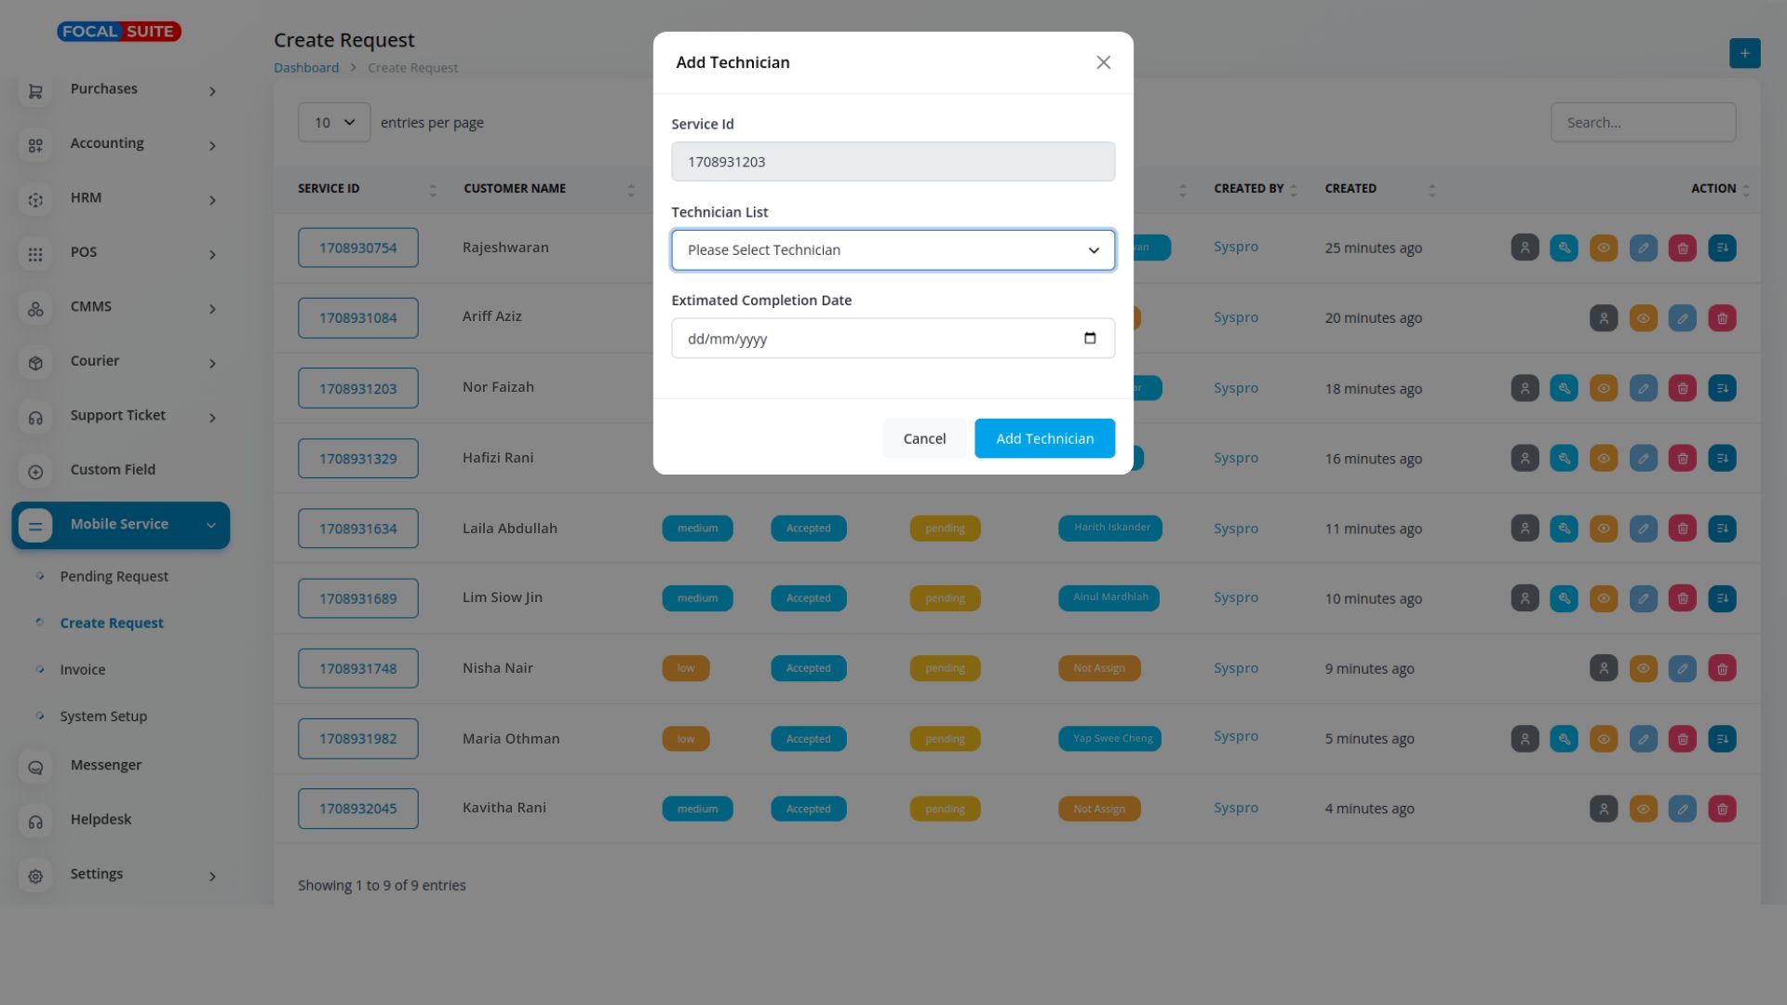Click the eye view icon for Nisha Nair

pos(1643,668)
